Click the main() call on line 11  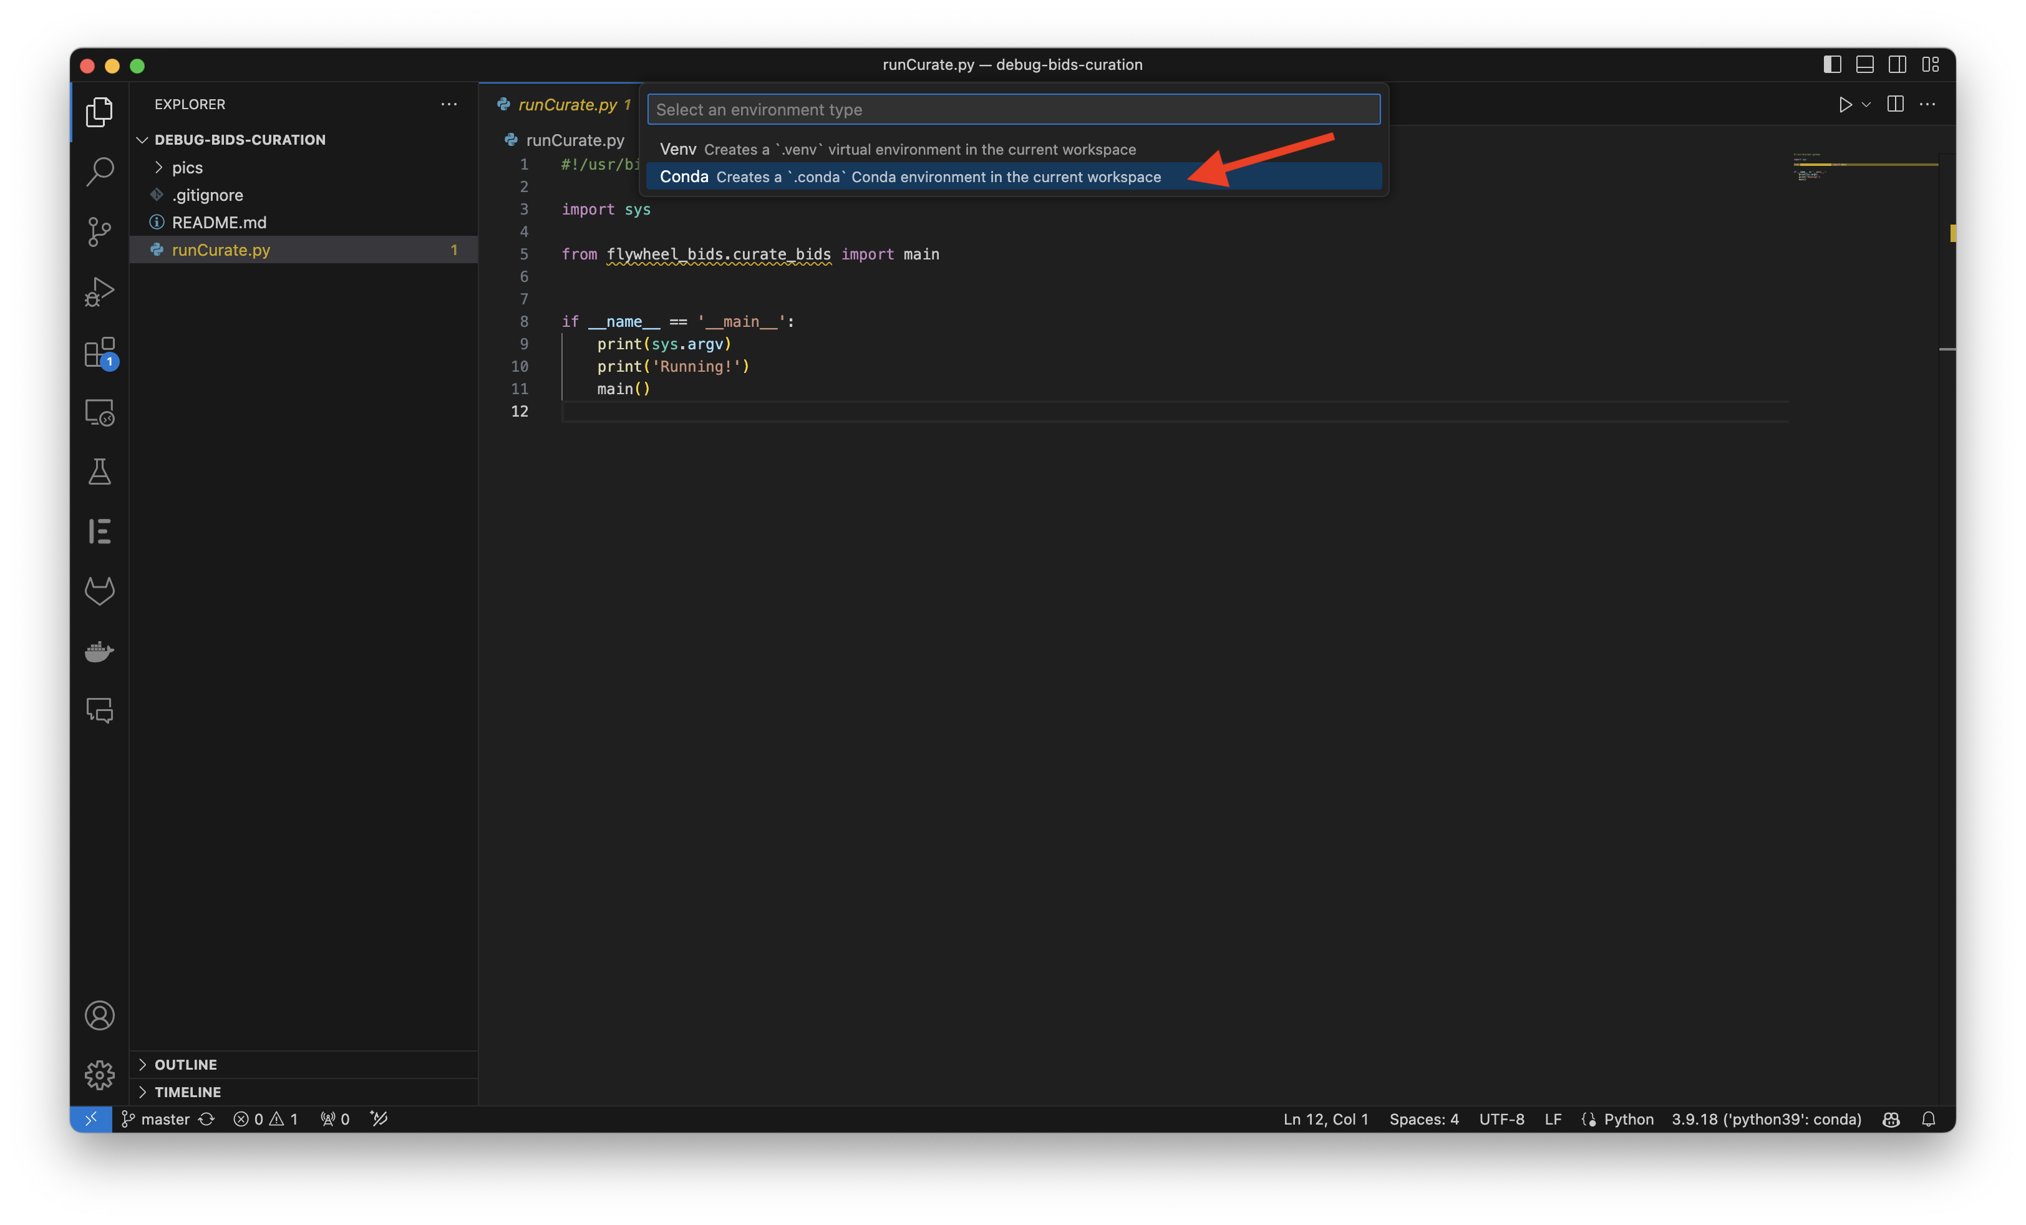pyautogui.click(x=623, y=388)
